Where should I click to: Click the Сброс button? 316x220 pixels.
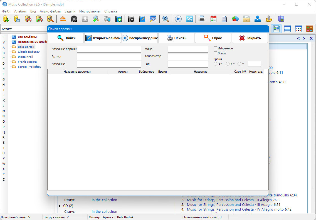click(x=213, y=38)
